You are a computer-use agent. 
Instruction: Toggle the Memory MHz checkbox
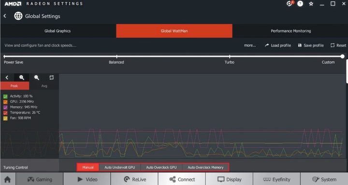(x=5, y=107)
